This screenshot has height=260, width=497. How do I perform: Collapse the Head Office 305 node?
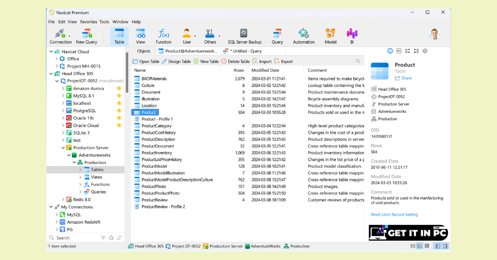click(x=51, y=74)
